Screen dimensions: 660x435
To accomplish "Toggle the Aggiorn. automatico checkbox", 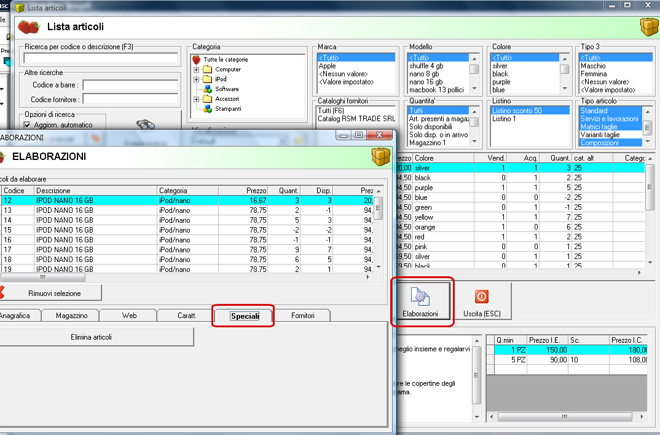I will click(x=28, y=125).
